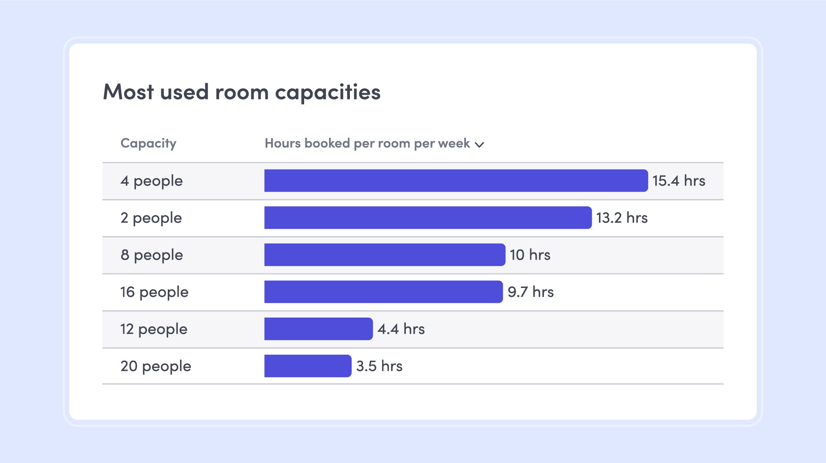Click the bar for 8 people rooms
Screen dimensions: 826x463
tap(385, 255)
